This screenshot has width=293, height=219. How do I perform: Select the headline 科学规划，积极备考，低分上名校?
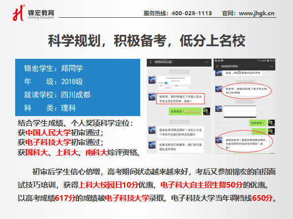click(x=147, y=41)
